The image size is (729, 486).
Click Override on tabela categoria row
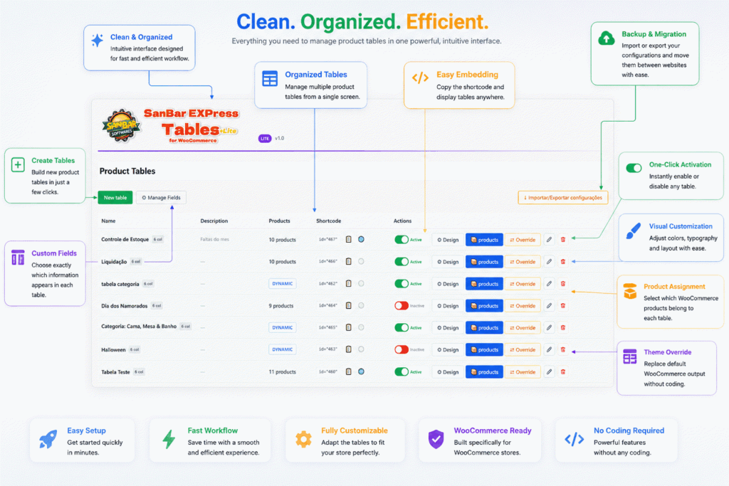(523, 283)
